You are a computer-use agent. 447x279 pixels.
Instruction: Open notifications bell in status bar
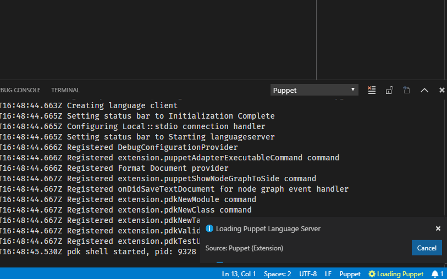[x=437, y=274]
